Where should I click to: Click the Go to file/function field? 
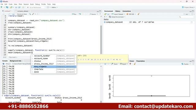pyautogui.click(x=36, y=7)
